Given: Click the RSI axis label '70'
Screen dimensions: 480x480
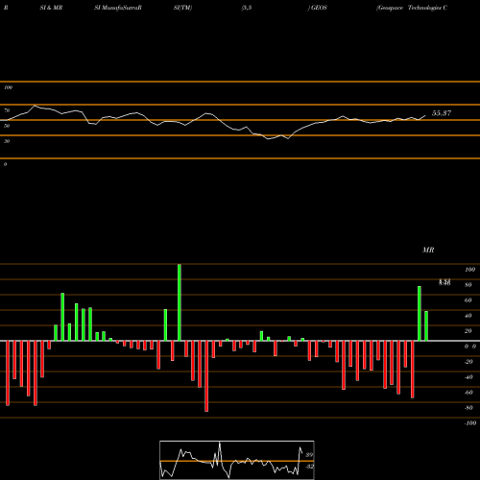Looking at the screenshot, I should pos(7,110).
